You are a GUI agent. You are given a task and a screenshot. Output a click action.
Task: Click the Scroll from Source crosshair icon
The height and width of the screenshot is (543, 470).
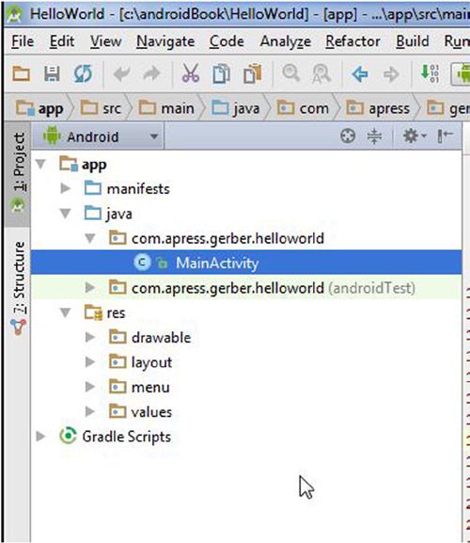tap(348, 136)
